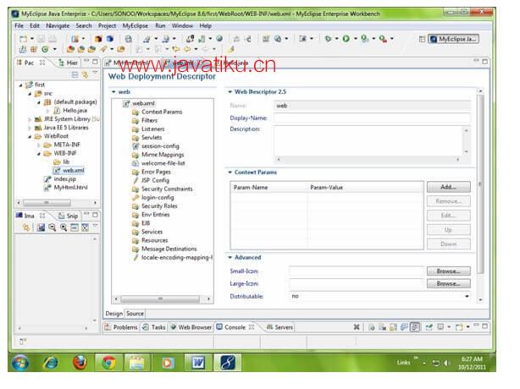Viewport: 520px width, 389px height.
Task: Select Error Pages in the web tree
Action: 156,172
